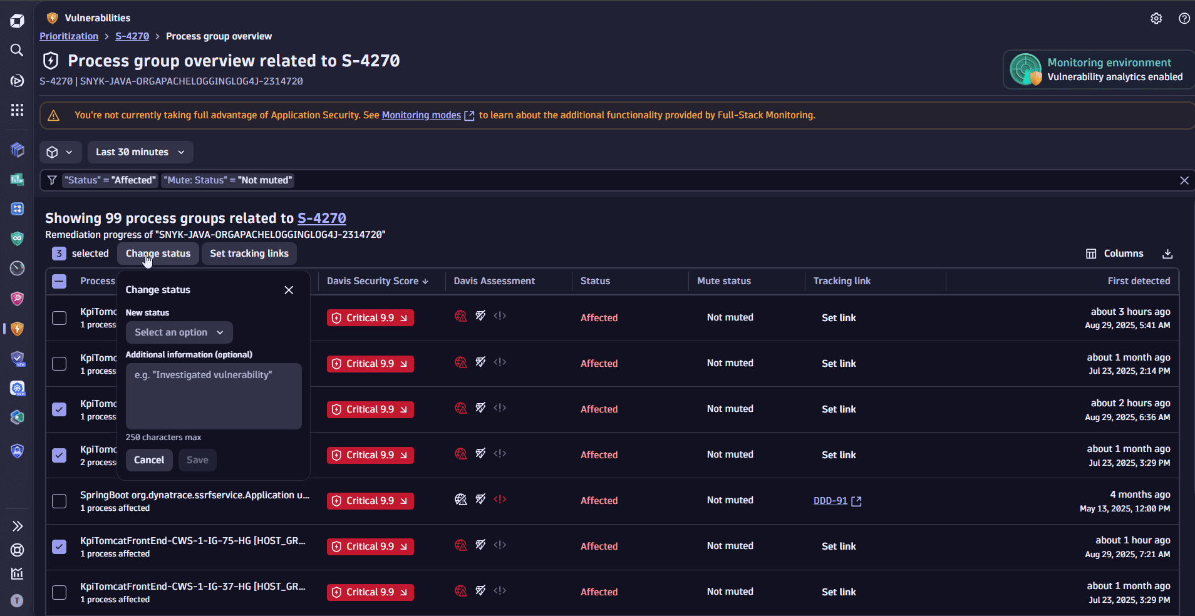Check the box for the SpringBoot ssrfservice row
The height and width of the screenshot is (616, 1195).
point(59,501)
